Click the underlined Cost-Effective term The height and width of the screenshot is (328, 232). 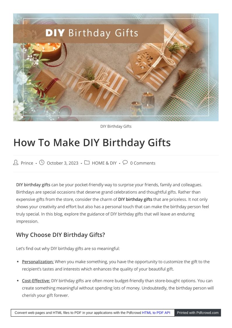point(36,281)
